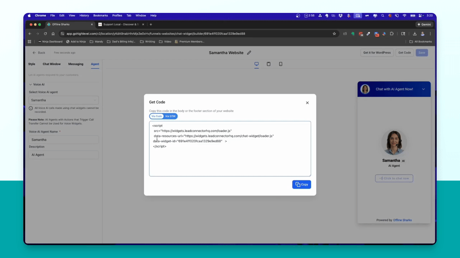Select the Via Code option
This screenshot has width=460, height=258.
[157, 116]
